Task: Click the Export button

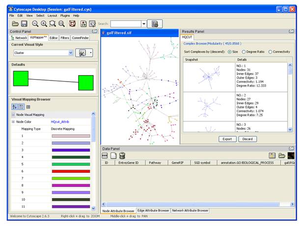Action: click(x=227, y=139)
